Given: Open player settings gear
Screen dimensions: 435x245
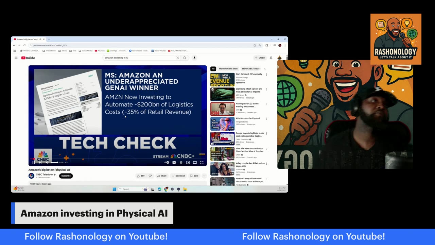Looking at the screenshot, I should (181, 163).
